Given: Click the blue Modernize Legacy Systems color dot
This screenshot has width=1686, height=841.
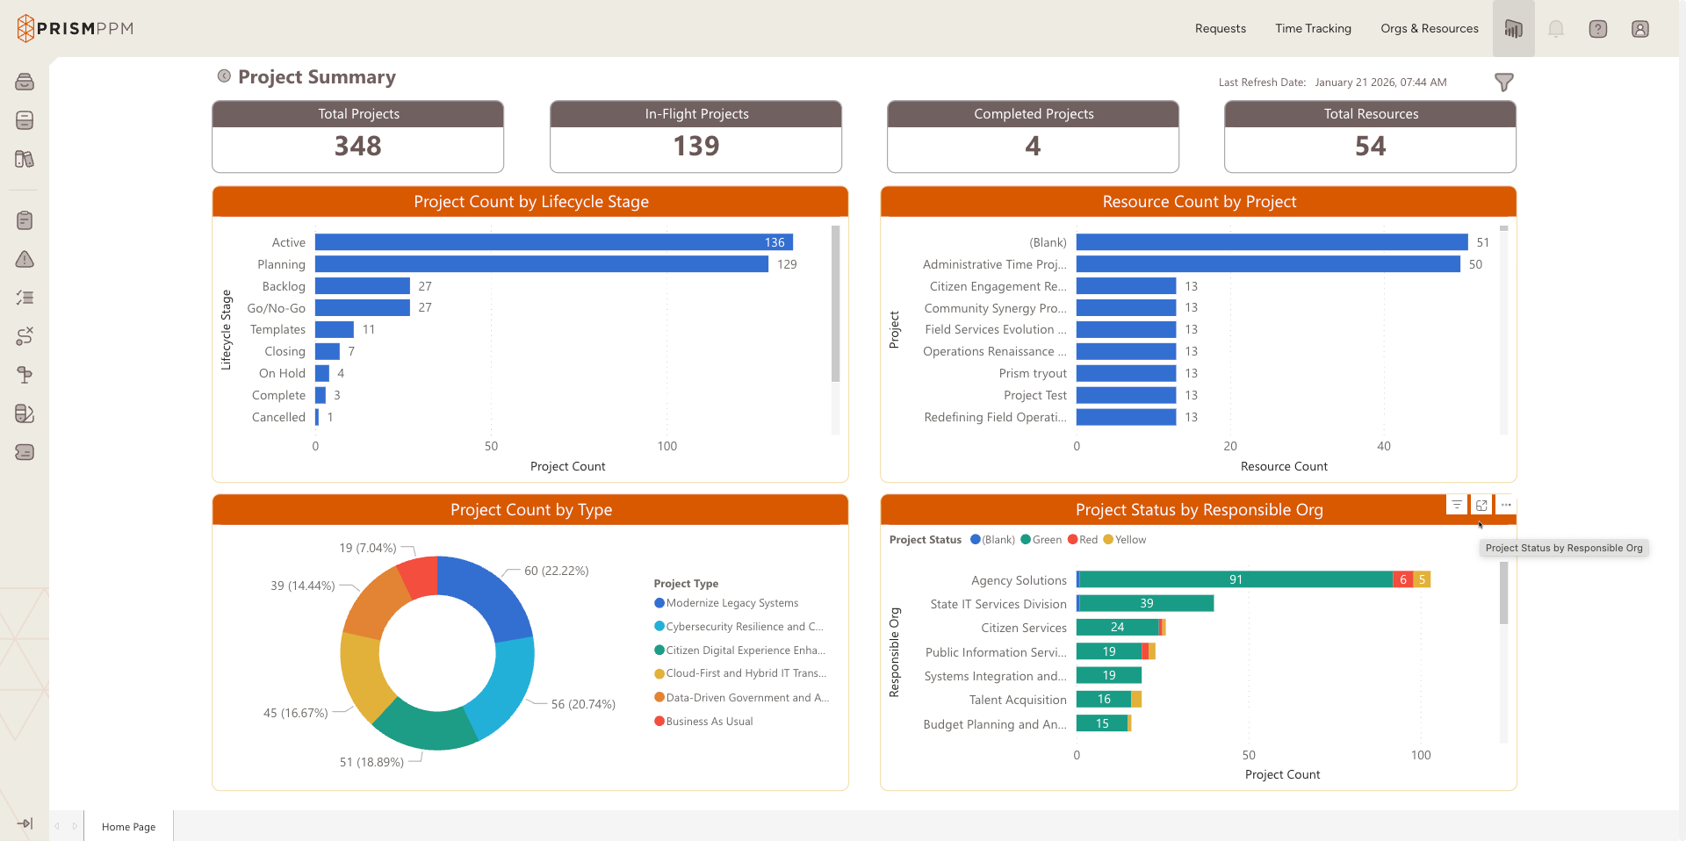Looking at the screenshot, I should (658, 603).
